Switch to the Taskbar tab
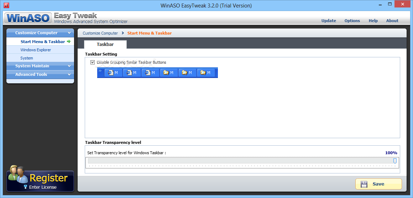This screenshot has height=198, width=413. (x=105, y=45)
